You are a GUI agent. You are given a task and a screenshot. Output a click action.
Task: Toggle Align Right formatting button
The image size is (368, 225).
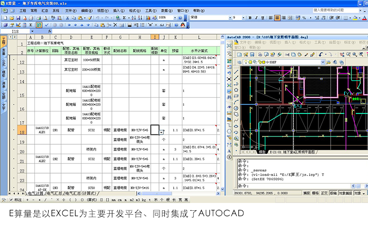pyautogui.click(x=284, y=18)
